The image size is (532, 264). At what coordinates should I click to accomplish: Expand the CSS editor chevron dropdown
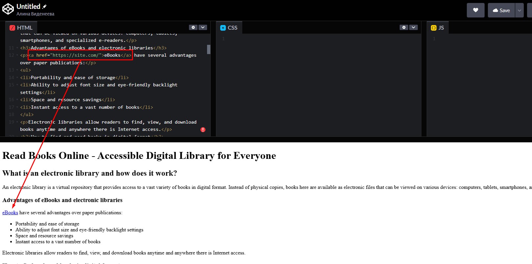[413, 27]
